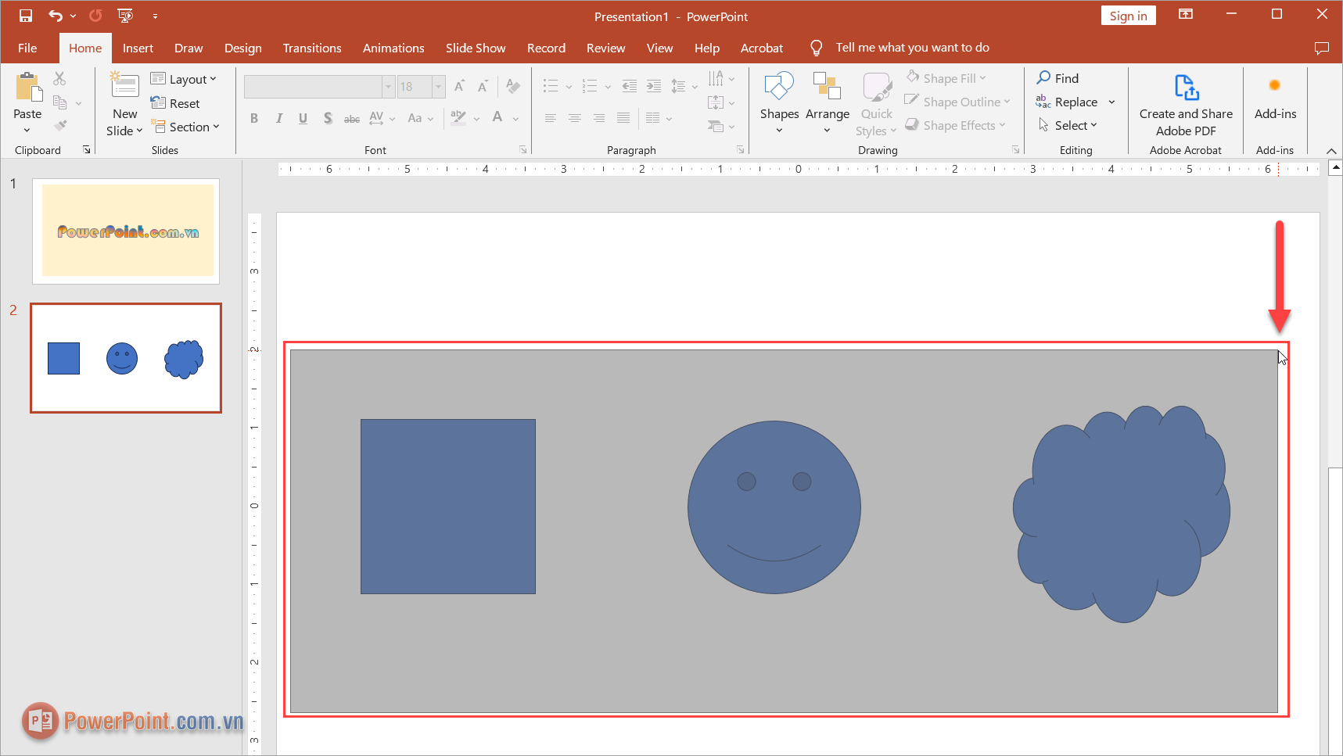
Task: Click the Paste clipboard icon
Action: [28, 88]
